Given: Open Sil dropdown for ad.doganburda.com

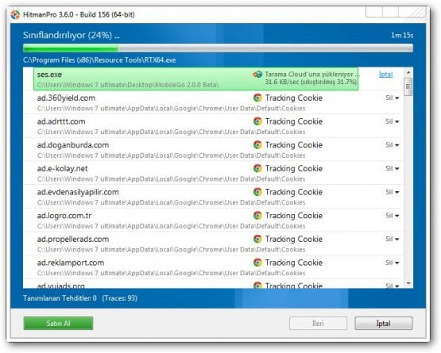Looking at the screenshot, I should click(393, 145).
